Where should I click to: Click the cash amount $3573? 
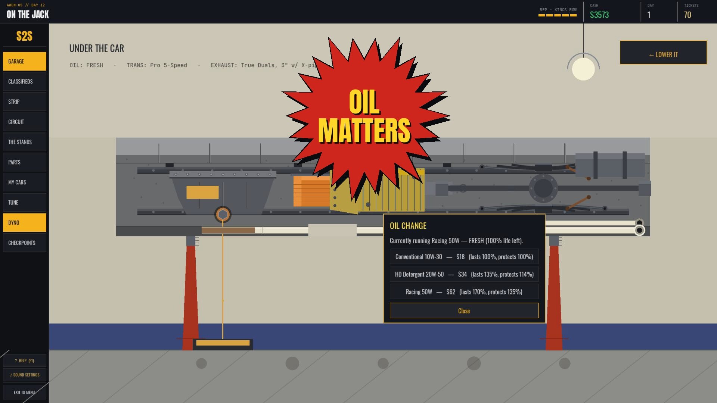[x=599, y=15]
